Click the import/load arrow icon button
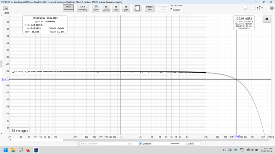Image resolution: width=275 pixels, height=154 pixels. (137, 8)
